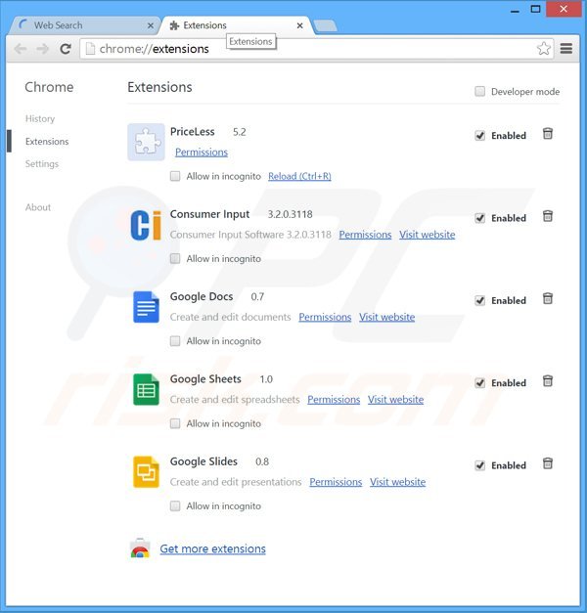Click Get more extensions link

(212, 548)
